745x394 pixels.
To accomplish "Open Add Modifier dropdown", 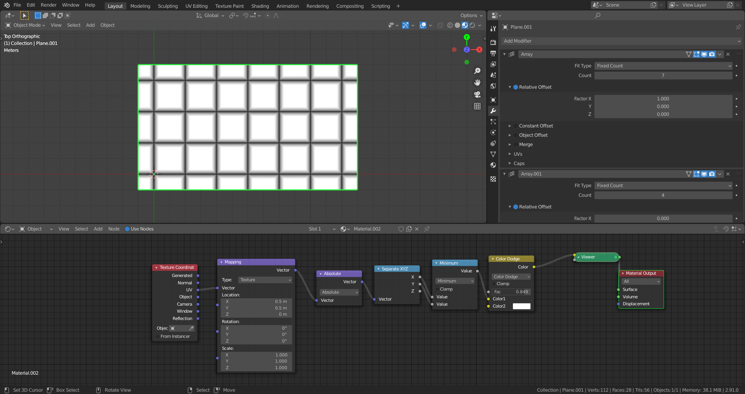I will (622, 41).
